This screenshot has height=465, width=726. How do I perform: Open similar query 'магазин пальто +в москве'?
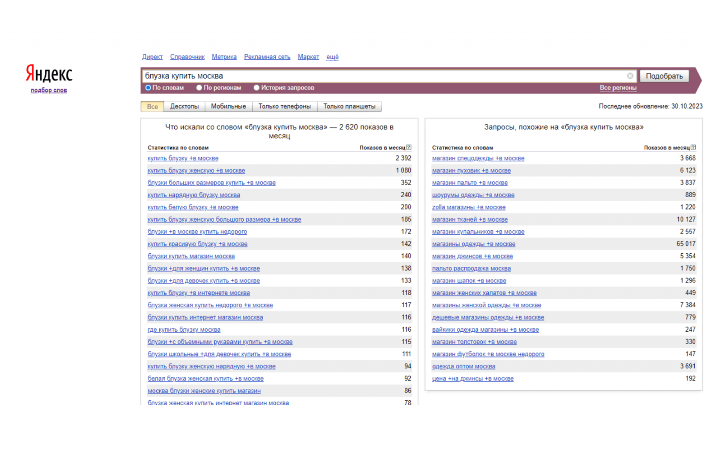[x=470, y=183]
